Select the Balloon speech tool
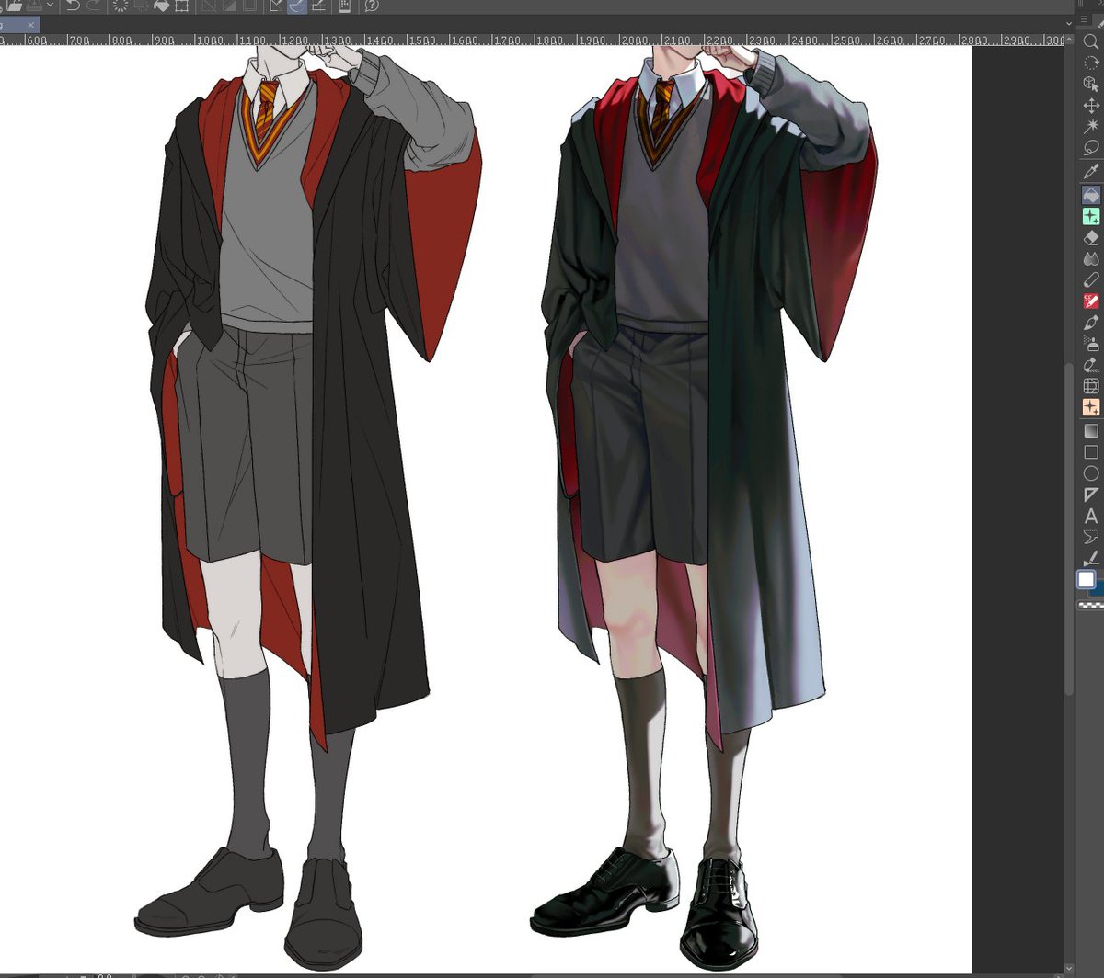Viewport: 1104px width, 978px height. click(x=1091, y=537)
